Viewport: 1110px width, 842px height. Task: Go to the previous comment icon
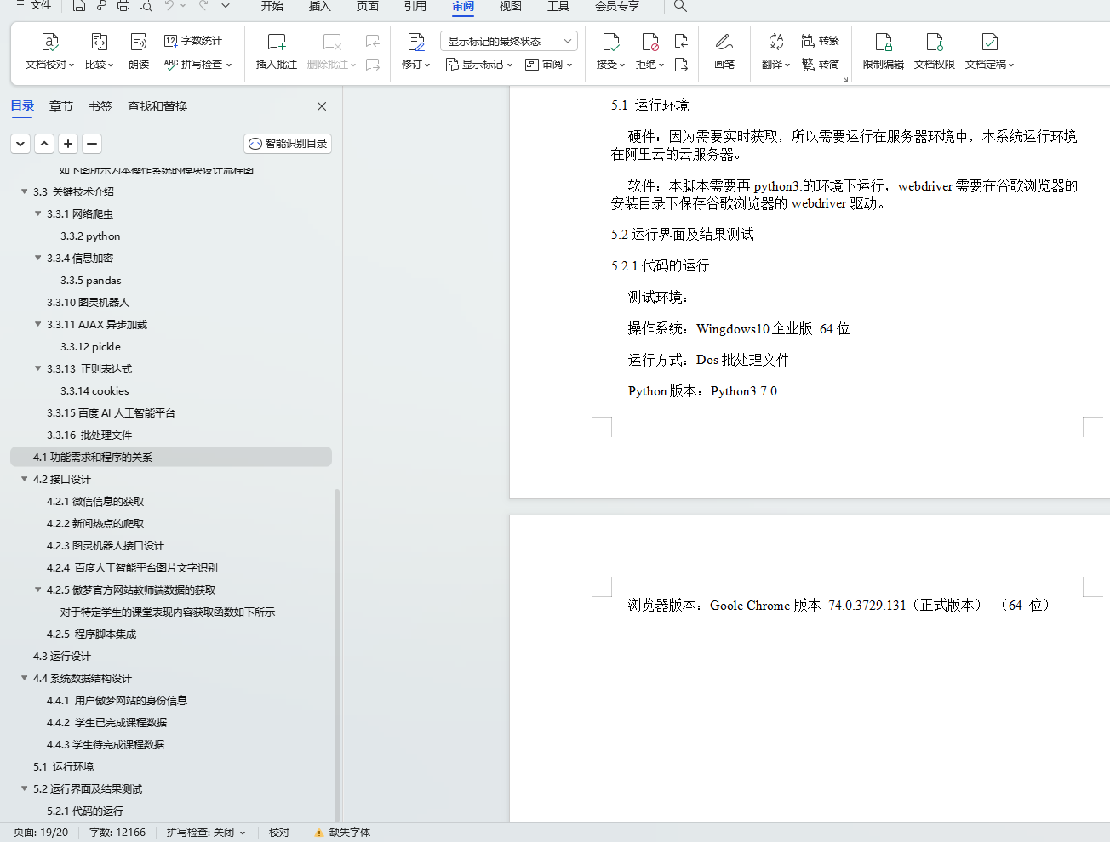[x=373, y=41]
